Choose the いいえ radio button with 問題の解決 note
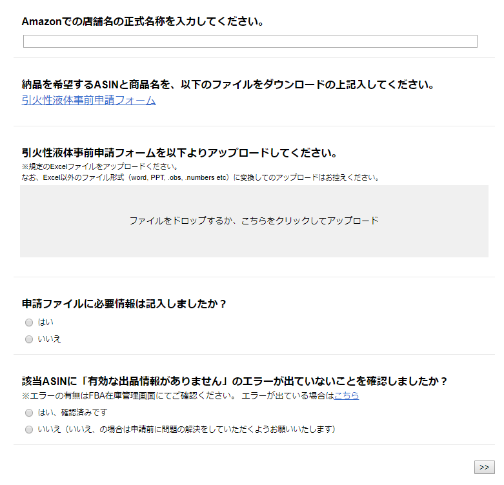504x485 pixels. click(28, 430)
